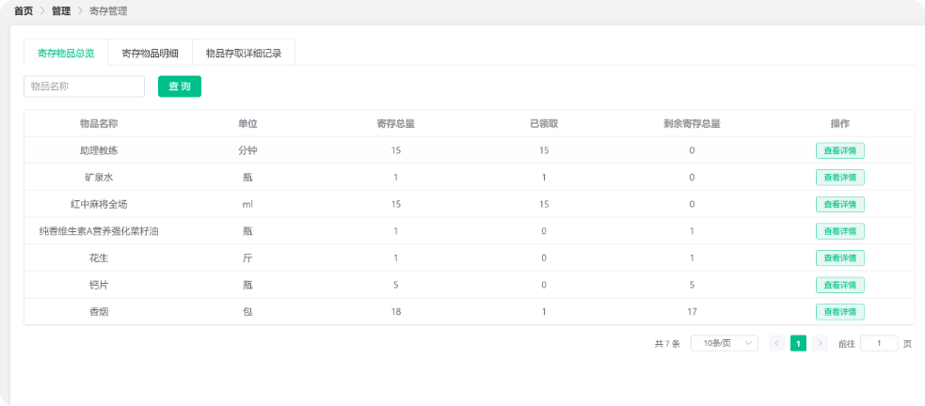Open 查看详情 for 红中麻将全场
This screenshot has width=925, height=406.
pos(839,204)
